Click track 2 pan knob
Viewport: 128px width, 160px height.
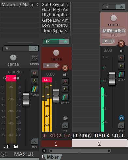114,18
